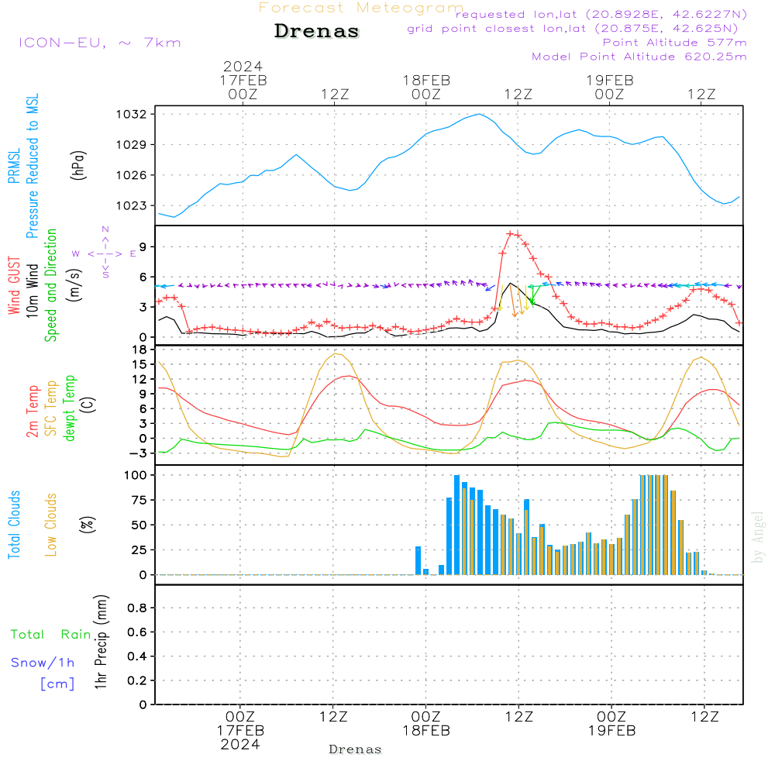Click the '1032' pressure tick value
The height and width of the screenshot is (775, 775).
[x=132, y=115]
